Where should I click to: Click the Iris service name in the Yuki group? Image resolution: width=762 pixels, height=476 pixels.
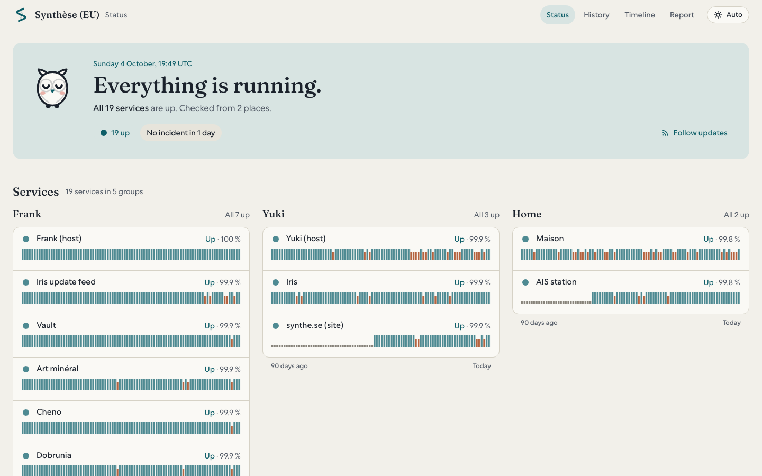pos(292,282)
